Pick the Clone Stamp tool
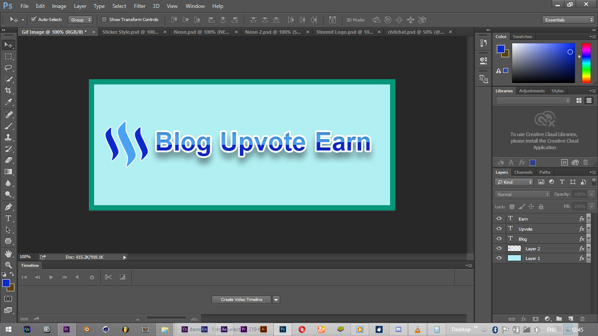The height and width of the screenshot is (336, 598). (x=8, y=137)
